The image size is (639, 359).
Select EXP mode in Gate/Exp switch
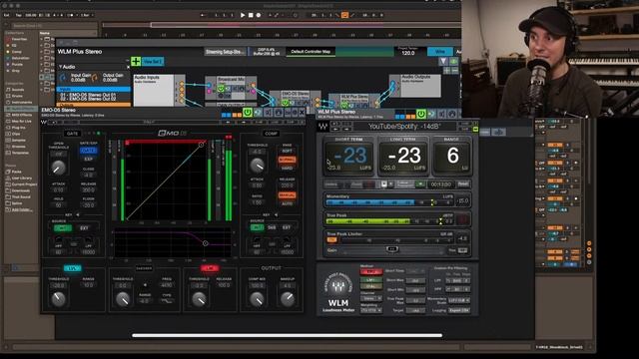pyautogui.click(x=88, y=159)
